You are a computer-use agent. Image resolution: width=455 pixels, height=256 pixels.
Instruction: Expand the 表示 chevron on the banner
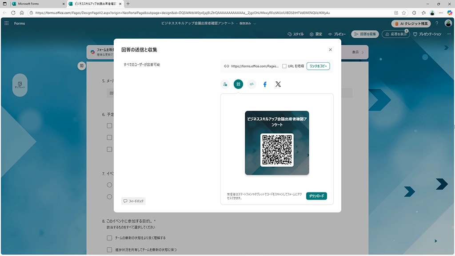[363, 52]
